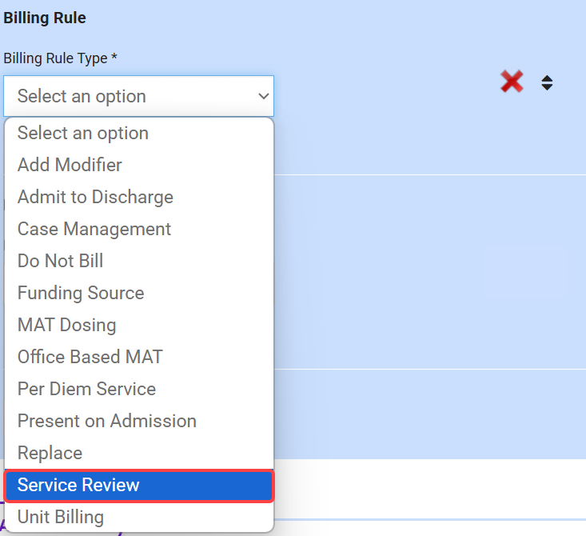
Task: Click the up arrow of the reorder icon
Action: (x=547, y=78)
